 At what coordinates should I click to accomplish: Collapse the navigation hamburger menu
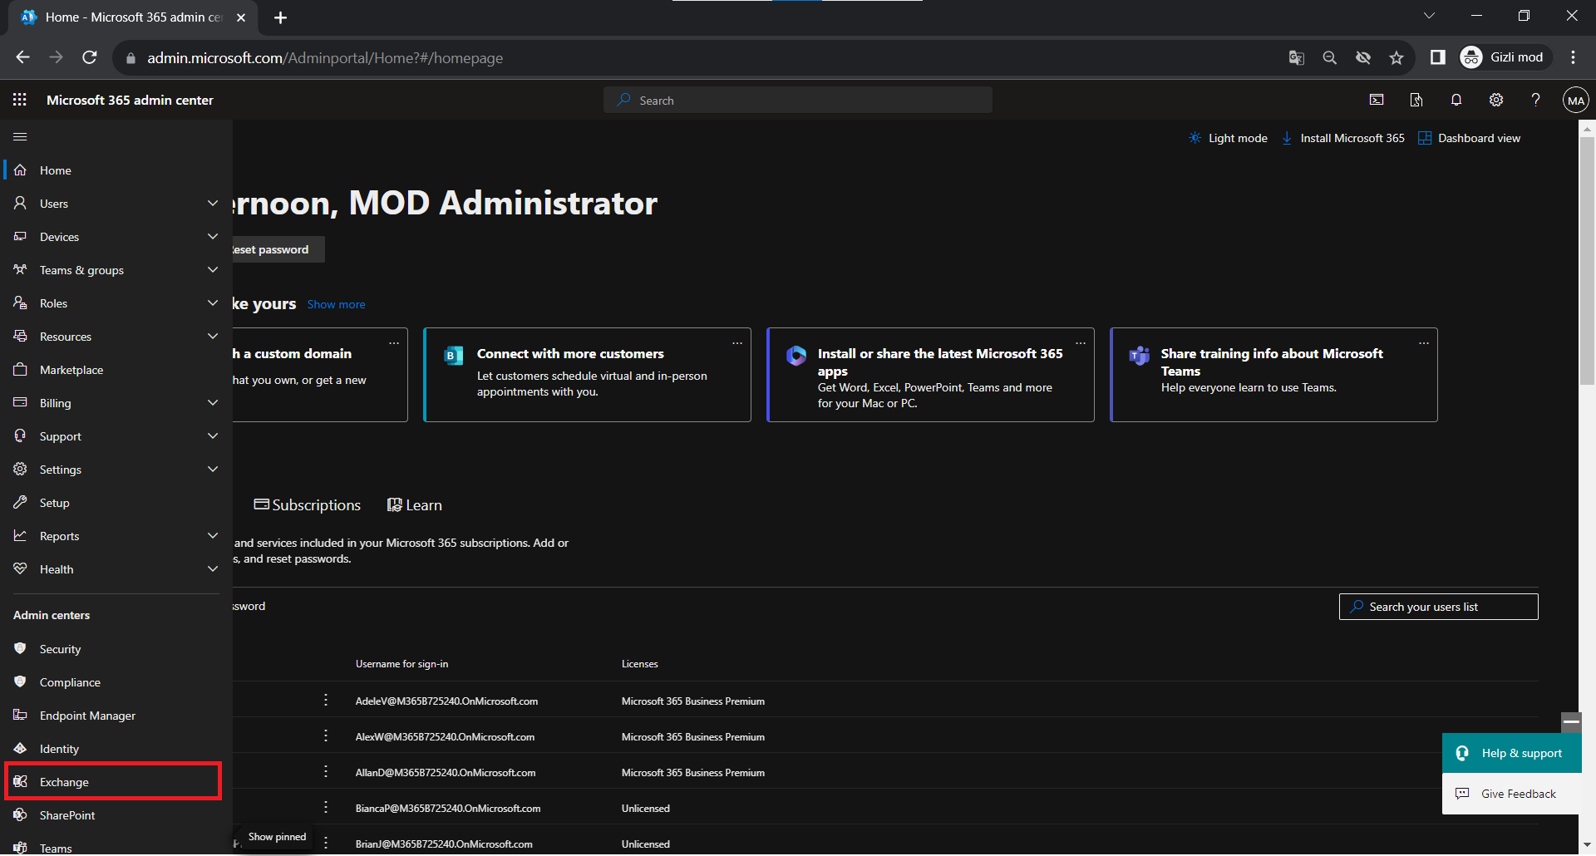(20, 136)
